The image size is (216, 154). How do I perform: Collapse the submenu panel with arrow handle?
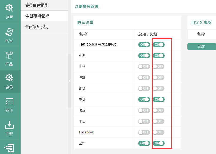(x=70, y=80)
